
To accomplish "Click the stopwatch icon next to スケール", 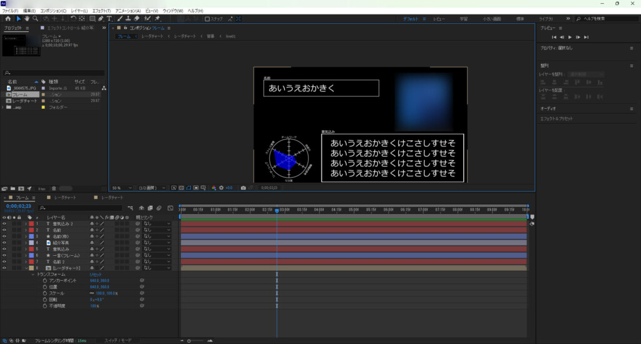I will 45,293.
